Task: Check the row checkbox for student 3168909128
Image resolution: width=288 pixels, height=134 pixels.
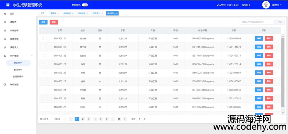Action: point(43,55)
